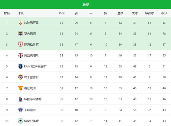Click the Beşiktaş (贝西克塔斯) club badge

pyautogui.click(x=20, y=55)
